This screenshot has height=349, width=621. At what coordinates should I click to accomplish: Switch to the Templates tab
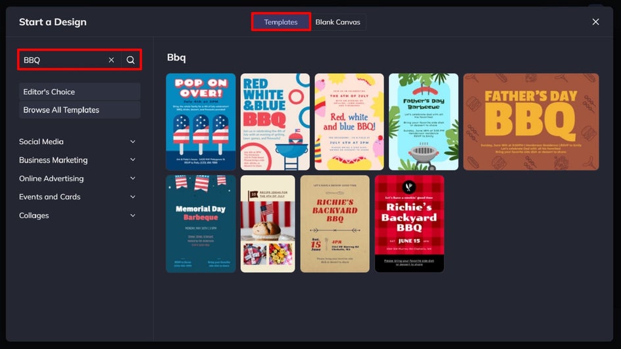coord(281,22)
